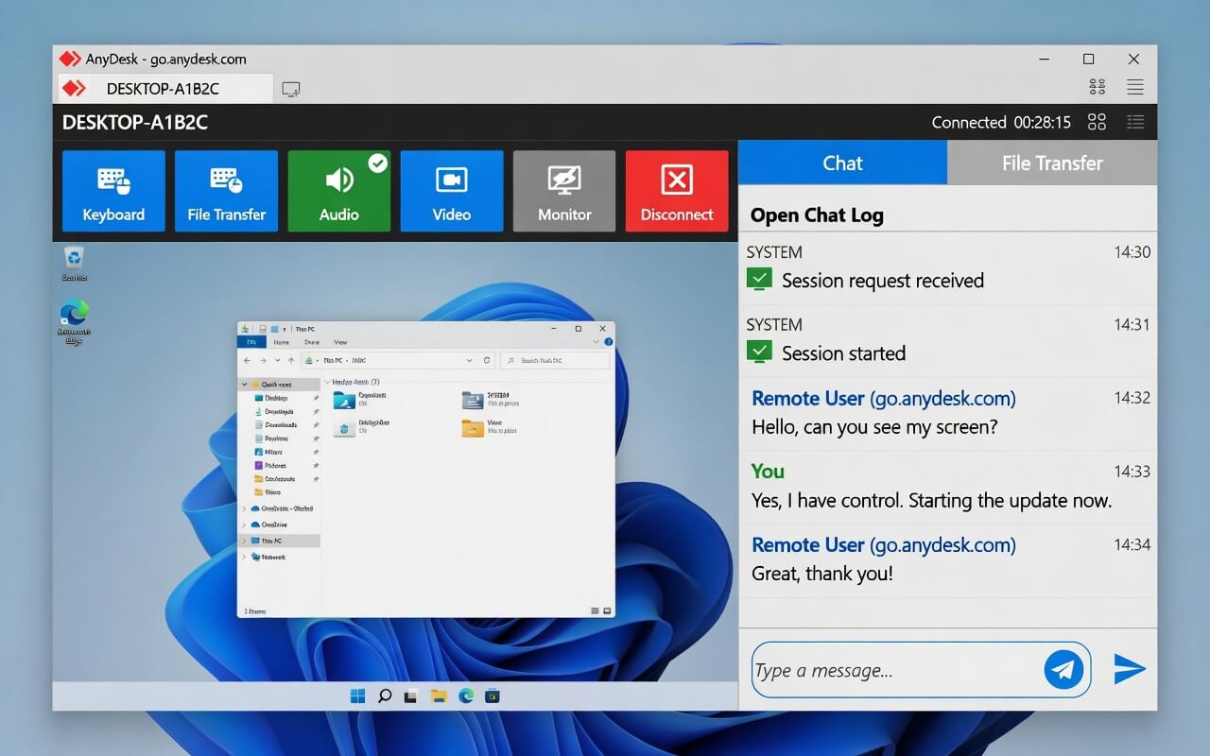
Task: Click the "Connected 00:28:15" status text
Action: point(1001,122)
